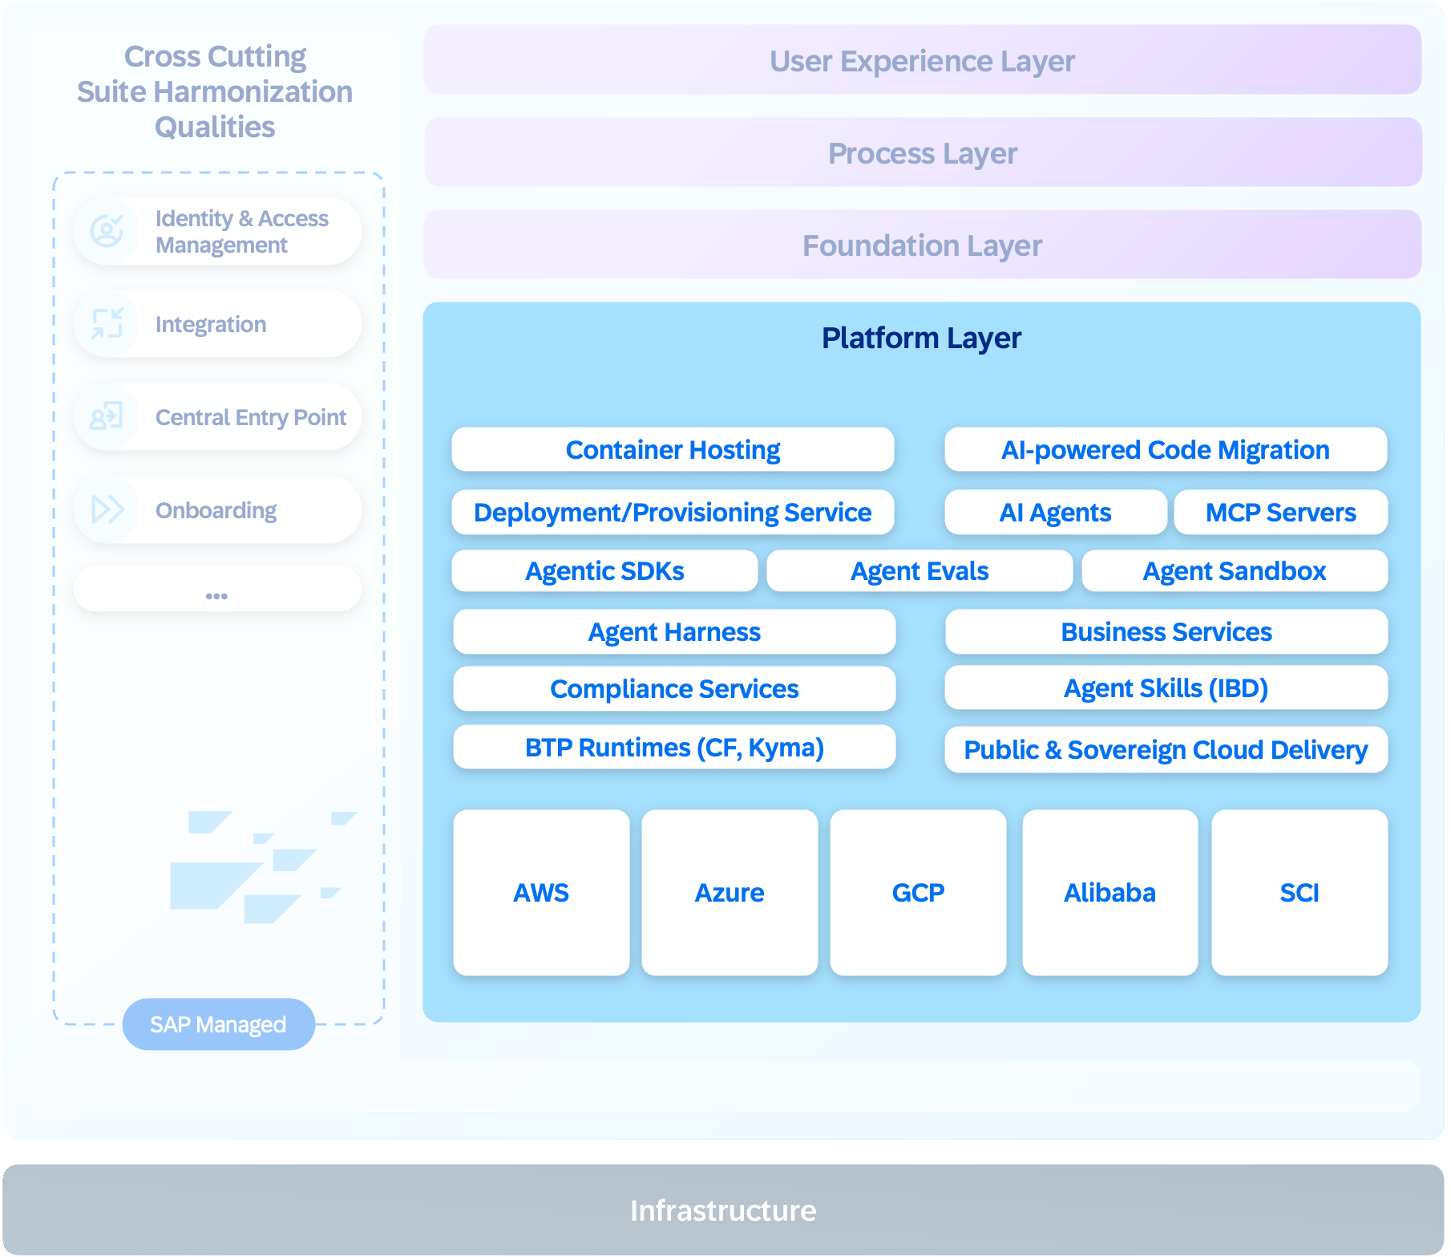Choose the AWS provider tile
1451x1257 pixels.
point(541,892)
